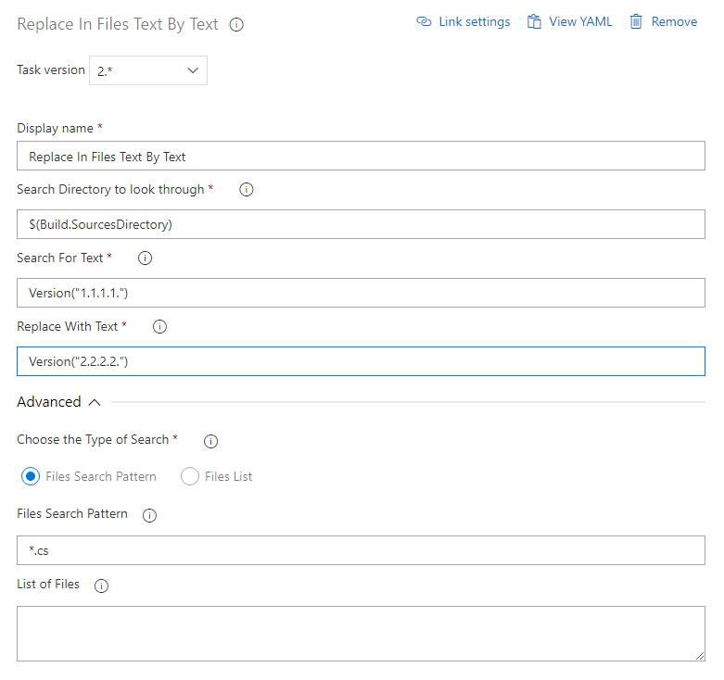This screenshot has width=724, height=680.
Task: Show info for Replace With Text
Action: coord(159,327)
